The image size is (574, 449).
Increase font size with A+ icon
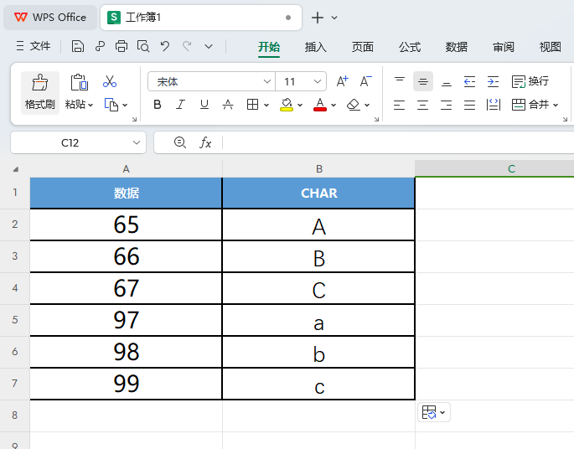pos(342,81)
